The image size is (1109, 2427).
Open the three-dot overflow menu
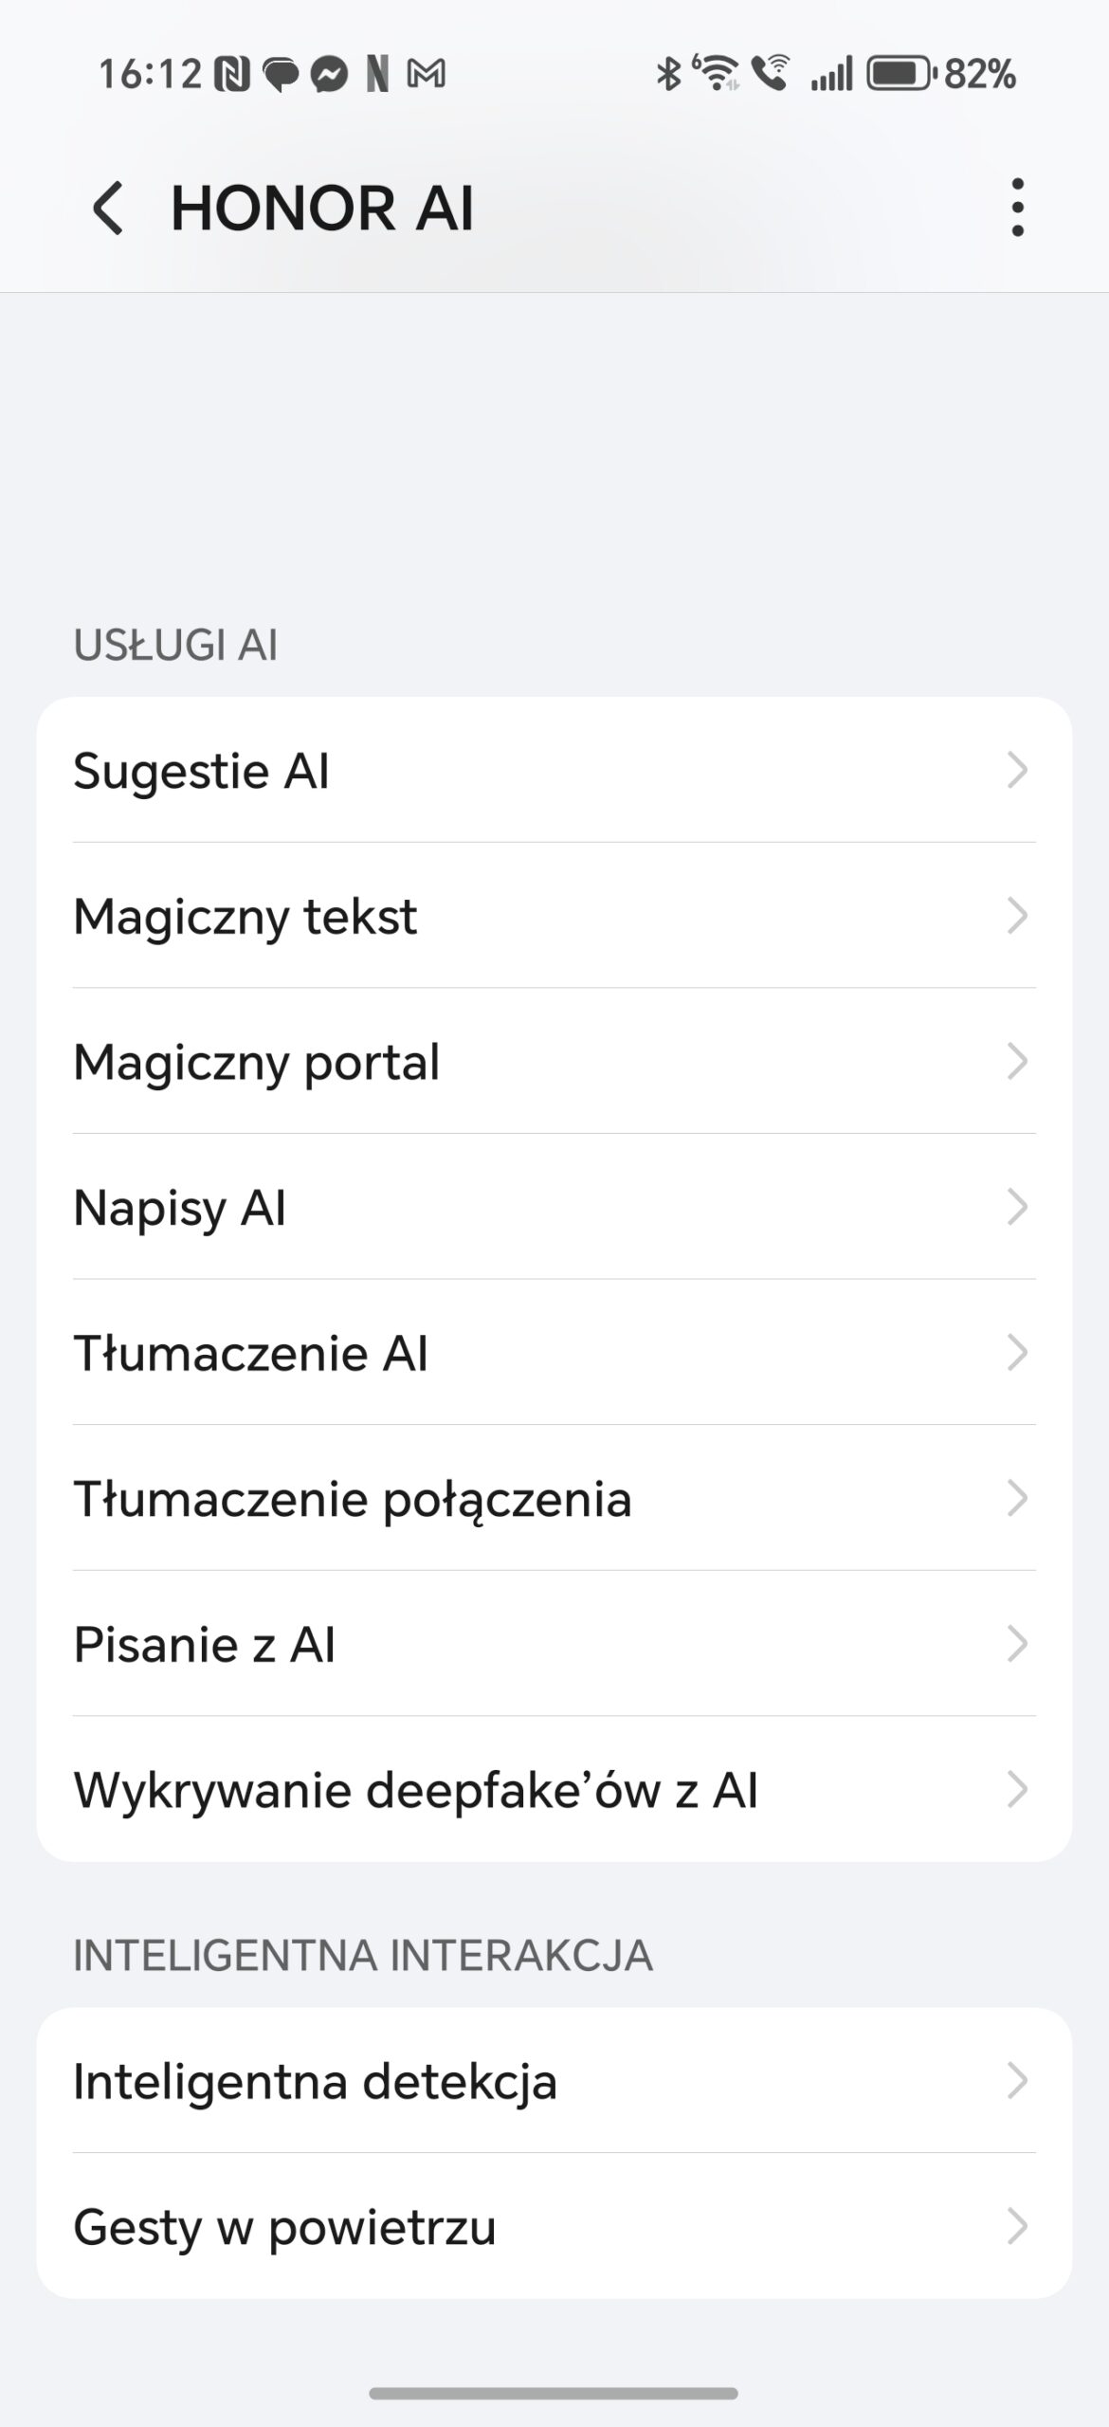[1017, 208]
